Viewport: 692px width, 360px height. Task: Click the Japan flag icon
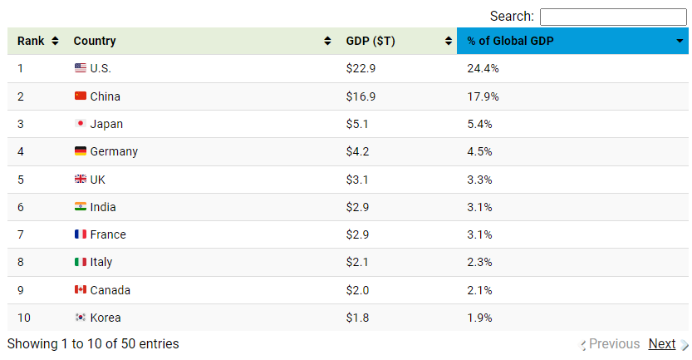pyautogui.click(x=80, y=124)
